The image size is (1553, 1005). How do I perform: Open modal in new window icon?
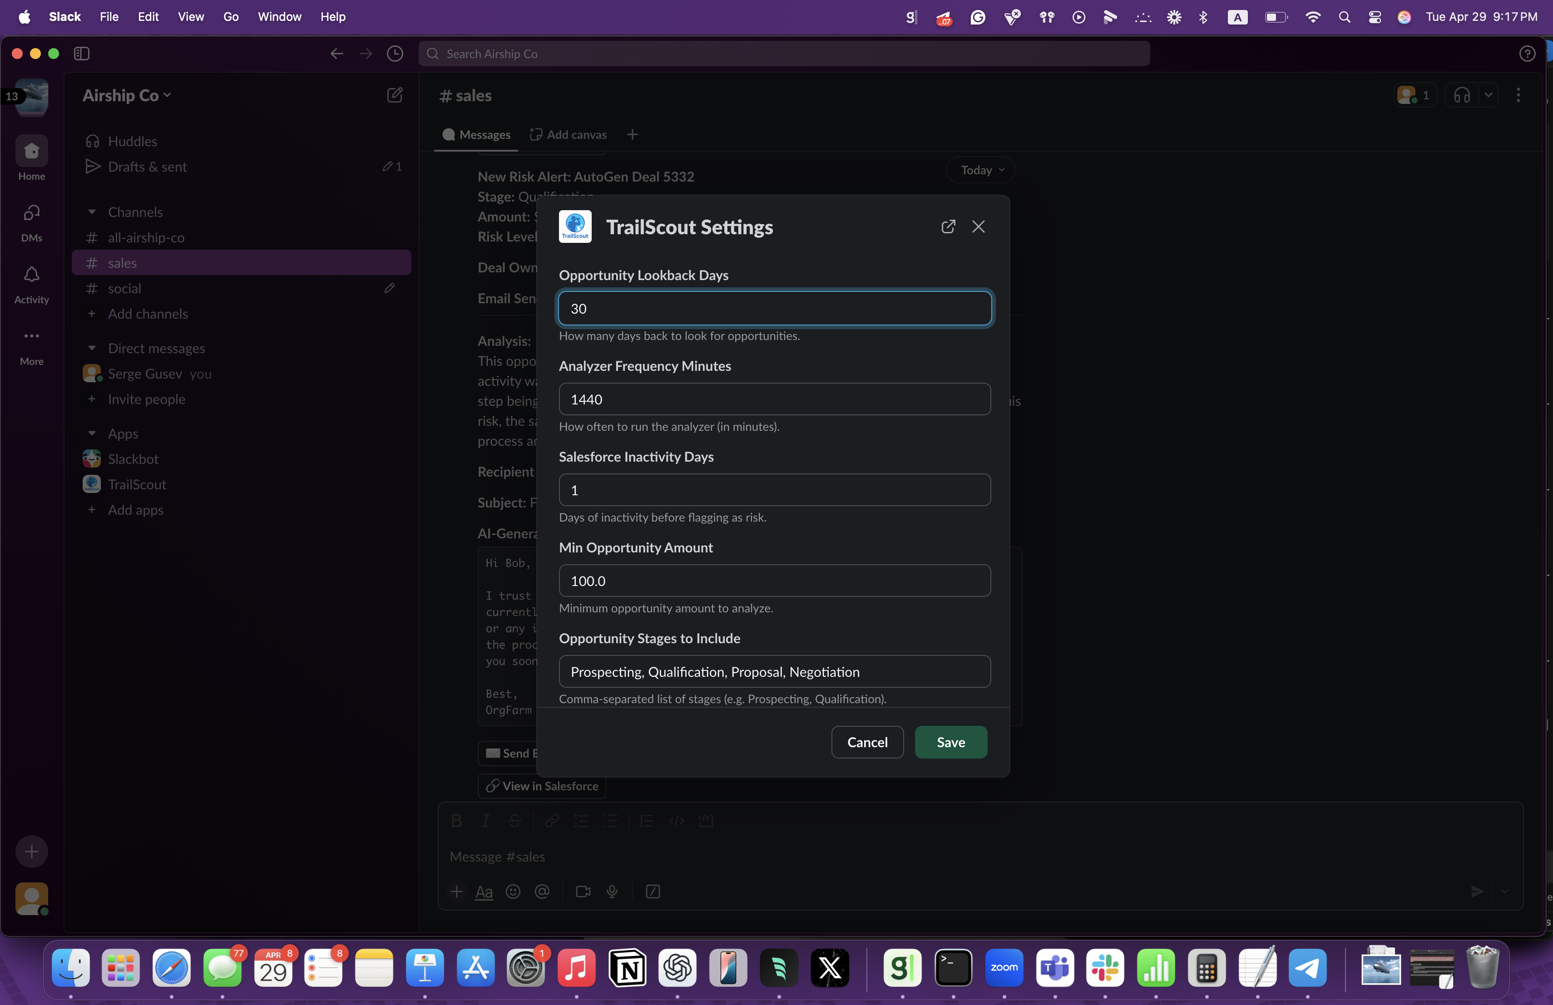pyautogui.click(x=948, y=227)
